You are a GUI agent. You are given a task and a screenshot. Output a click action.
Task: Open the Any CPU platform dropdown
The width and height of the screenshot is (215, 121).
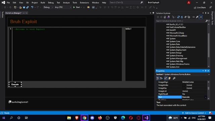coord(63,7)
